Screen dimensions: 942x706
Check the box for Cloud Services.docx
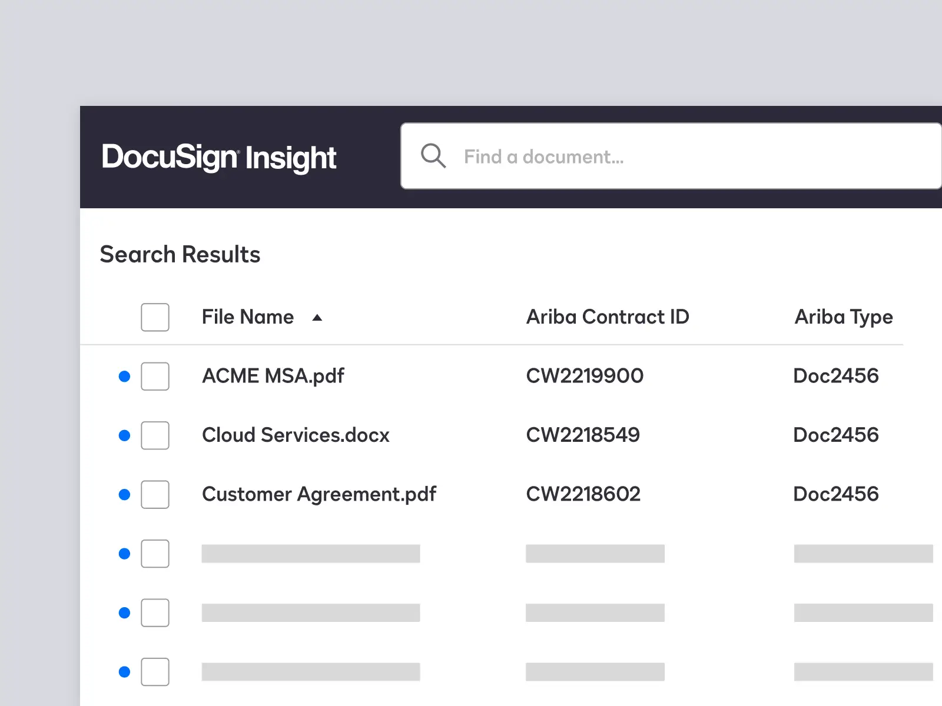click(x=155, y=435)
